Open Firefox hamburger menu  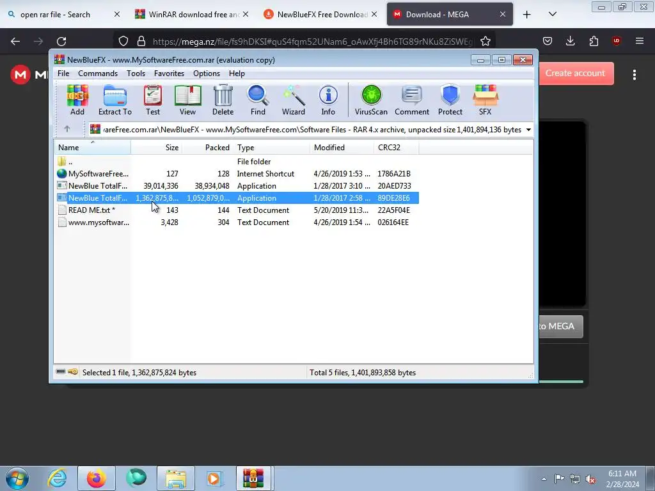(x=640, y=41)
